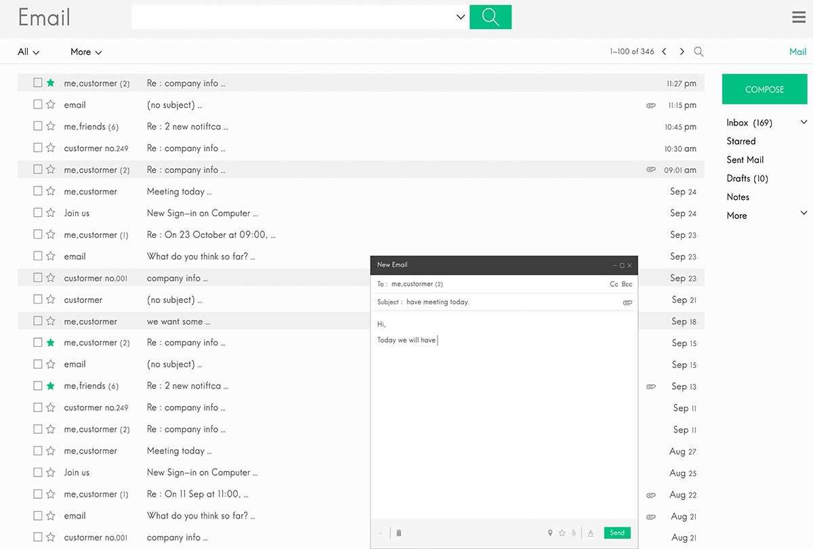The width and height of the screenshot is (813, 549).
Task: Click inside the search input field
Action: click(291, 16)
